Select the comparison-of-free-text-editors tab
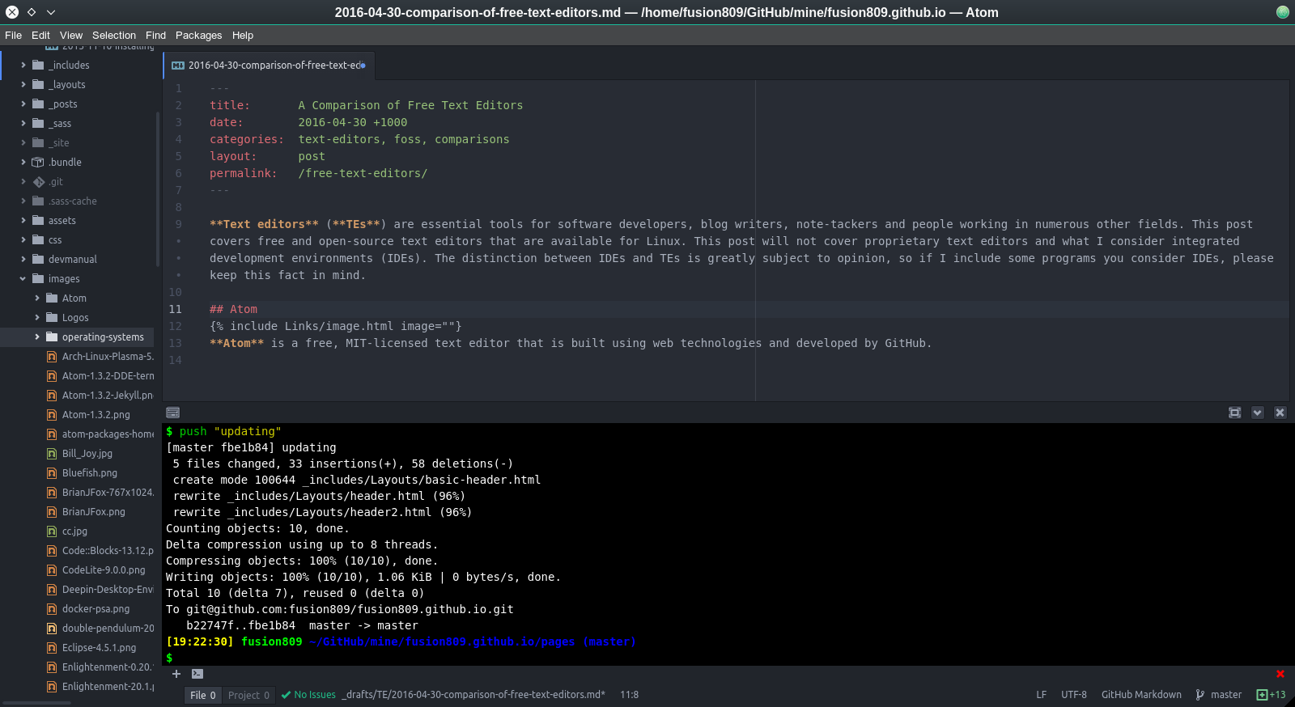 point(269,65)
